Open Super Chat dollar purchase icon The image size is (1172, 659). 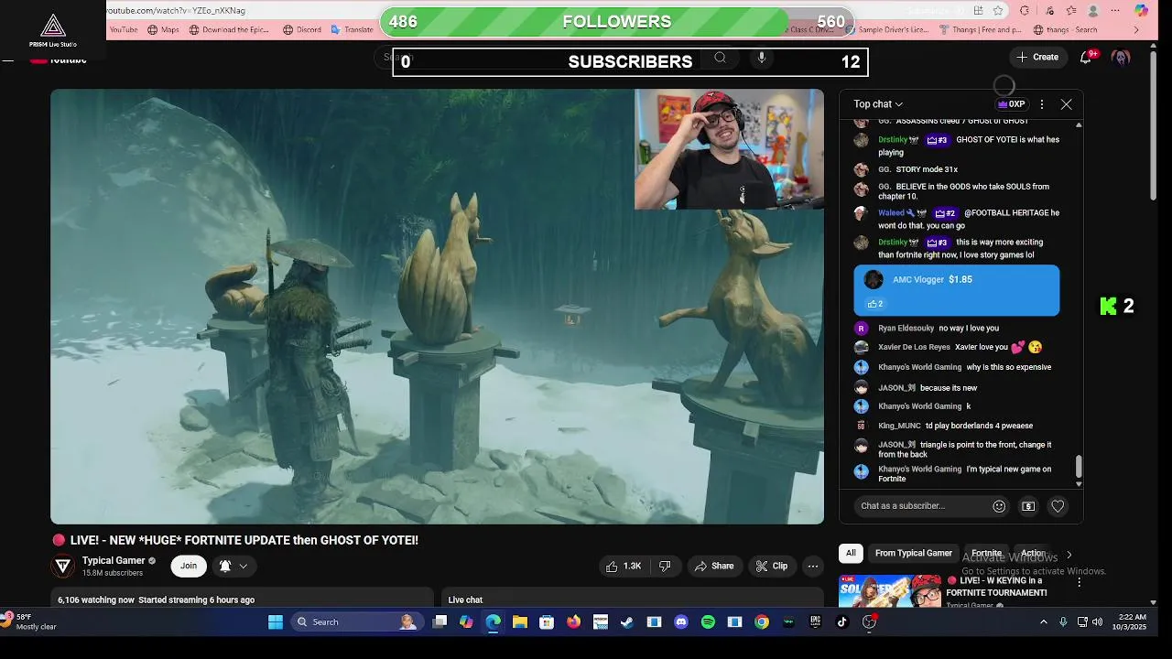1028,506
